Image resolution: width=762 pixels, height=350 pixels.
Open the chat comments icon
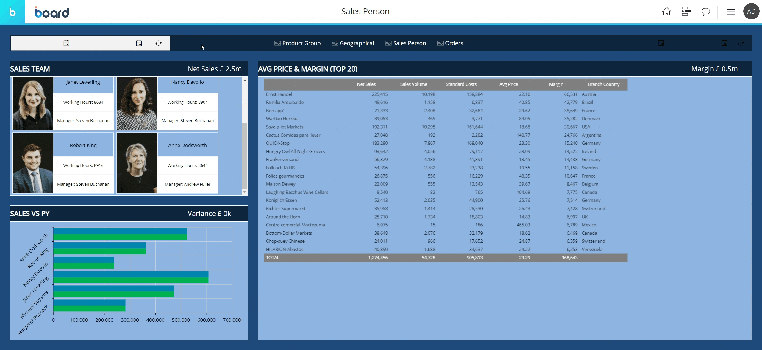tap(706, 12)
